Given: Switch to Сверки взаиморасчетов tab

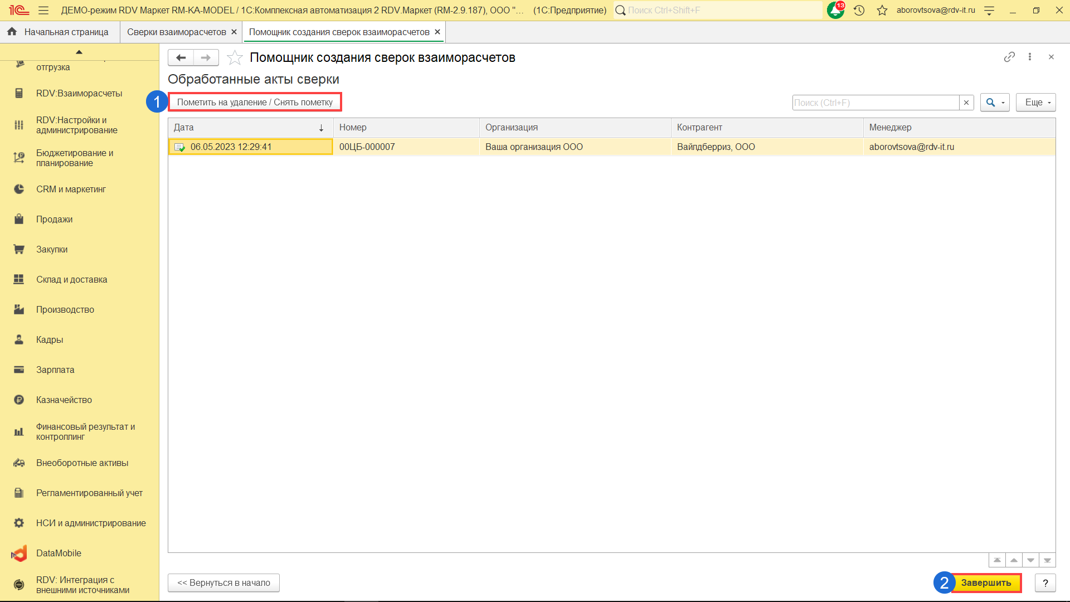Looking at the screenshot, I should pos(176,32).
